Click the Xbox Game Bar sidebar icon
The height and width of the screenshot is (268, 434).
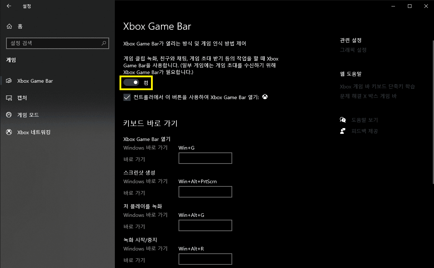click(9, 81)
